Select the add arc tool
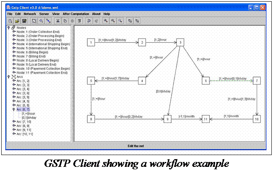The height and width of the screenshot is (175, 273). click(x=48, y=20)
